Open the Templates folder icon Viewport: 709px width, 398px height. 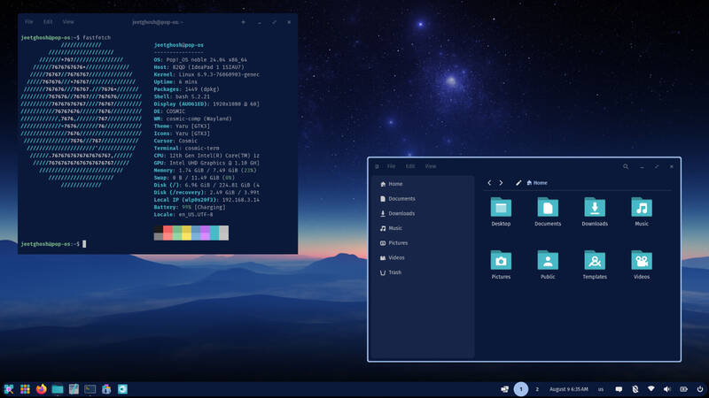pos(595,261)
